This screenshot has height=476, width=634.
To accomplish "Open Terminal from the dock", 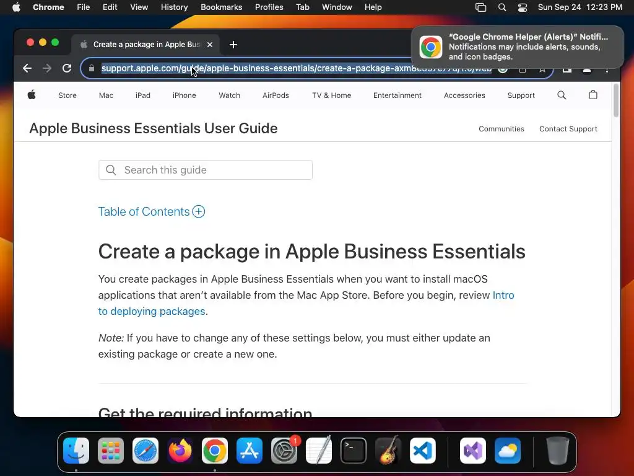I will click(354, 451).
